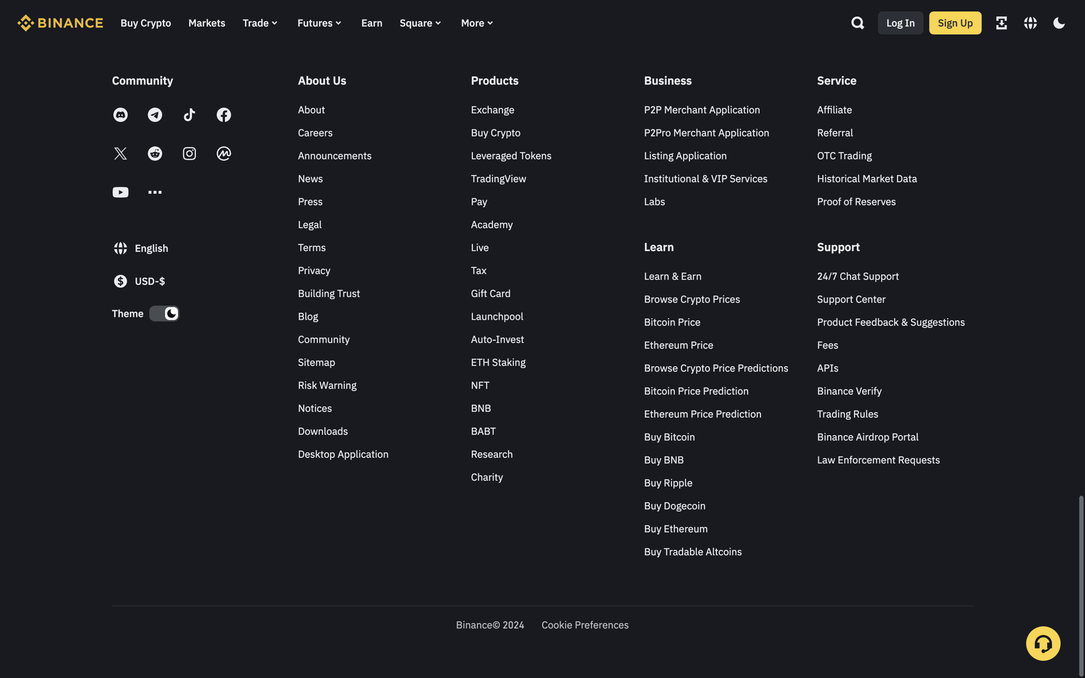
Task: Open the globe language icon in header
Action: click(x=1030, y=23)
